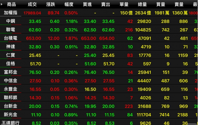Click 富邦金 percentage 0.26%
Image resolution: width=198 pixels, height=125 pixels.
(x=71, y=73)
